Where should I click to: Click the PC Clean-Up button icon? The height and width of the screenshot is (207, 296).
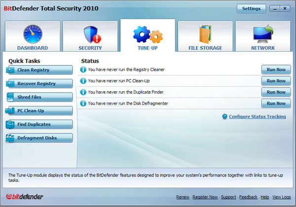[x=10, y=111]
